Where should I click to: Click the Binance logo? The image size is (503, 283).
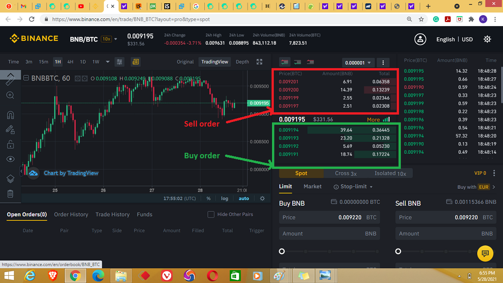pyautogui.click(x=34, y=39)
